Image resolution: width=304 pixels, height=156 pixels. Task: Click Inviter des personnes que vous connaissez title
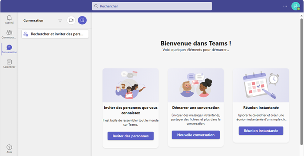[130, 110]
